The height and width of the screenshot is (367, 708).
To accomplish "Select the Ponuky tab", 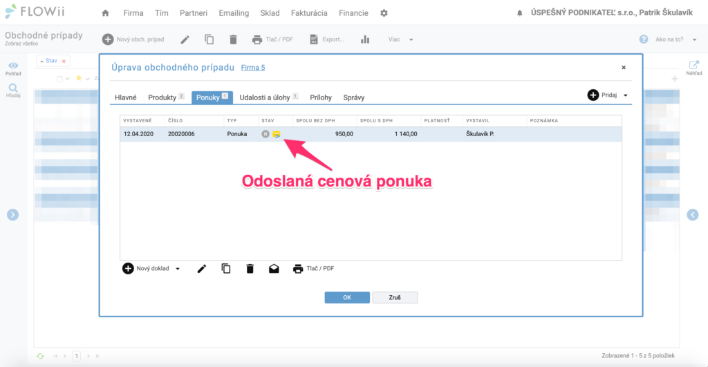I will click(212, 97).
